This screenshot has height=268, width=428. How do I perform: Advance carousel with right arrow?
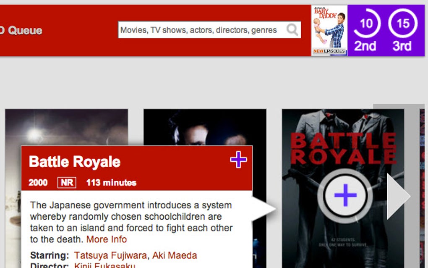pos(398,196)
